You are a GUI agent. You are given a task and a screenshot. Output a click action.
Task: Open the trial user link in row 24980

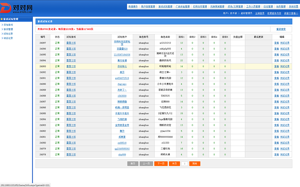pyautogui.click(x=122, y=143)
